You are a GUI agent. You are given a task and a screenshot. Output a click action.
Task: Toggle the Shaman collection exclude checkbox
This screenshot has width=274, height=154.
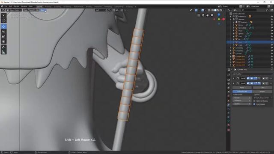[234, 19]
